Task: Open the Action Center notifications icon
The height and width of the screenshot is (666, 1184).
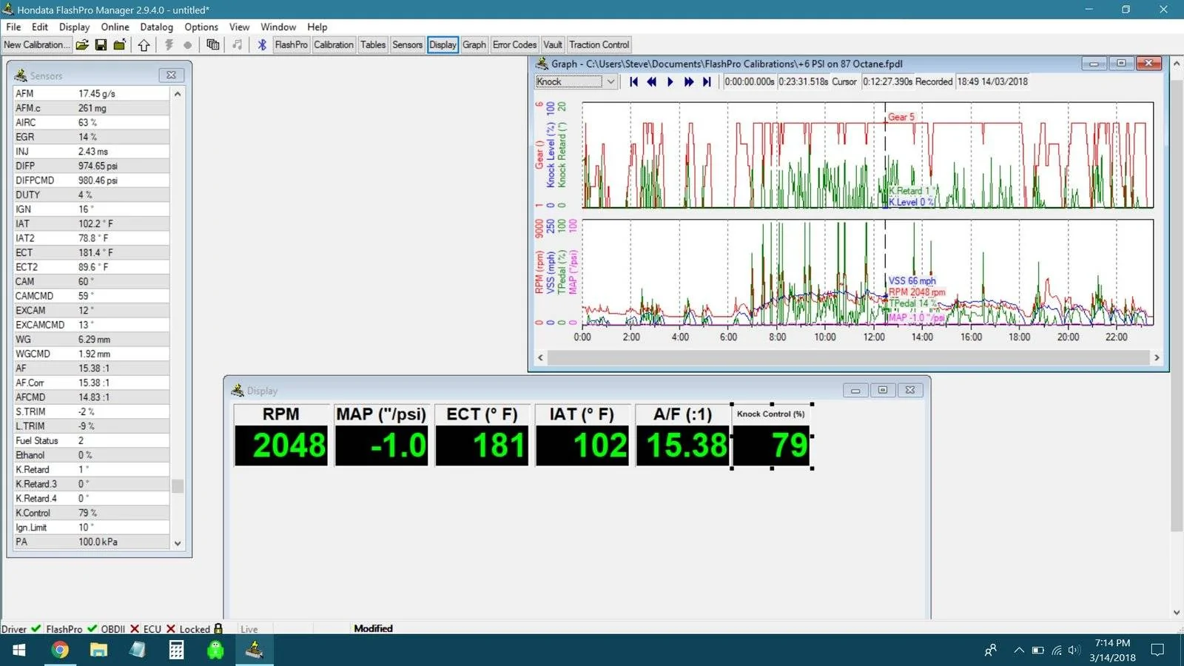Action: pos(1158,650)
